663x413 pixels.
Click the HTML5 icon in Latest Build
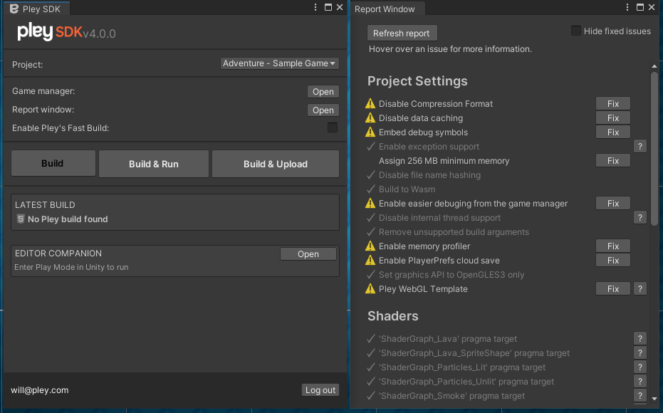coord(20,219)
